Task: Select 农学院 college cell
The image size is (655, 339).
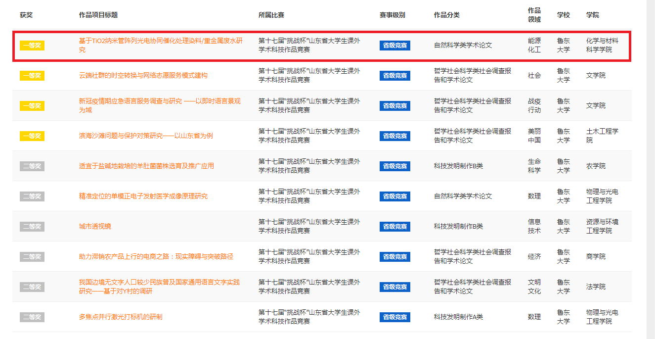Action: pyautogui.click(x=596, y=166)
